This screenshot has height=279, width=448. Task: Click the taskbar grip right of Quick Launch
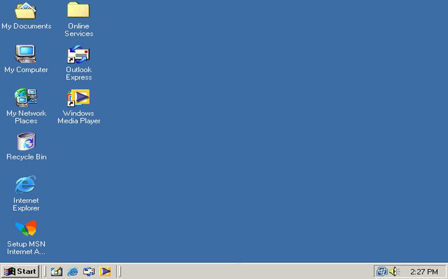(x=119, y=271)
